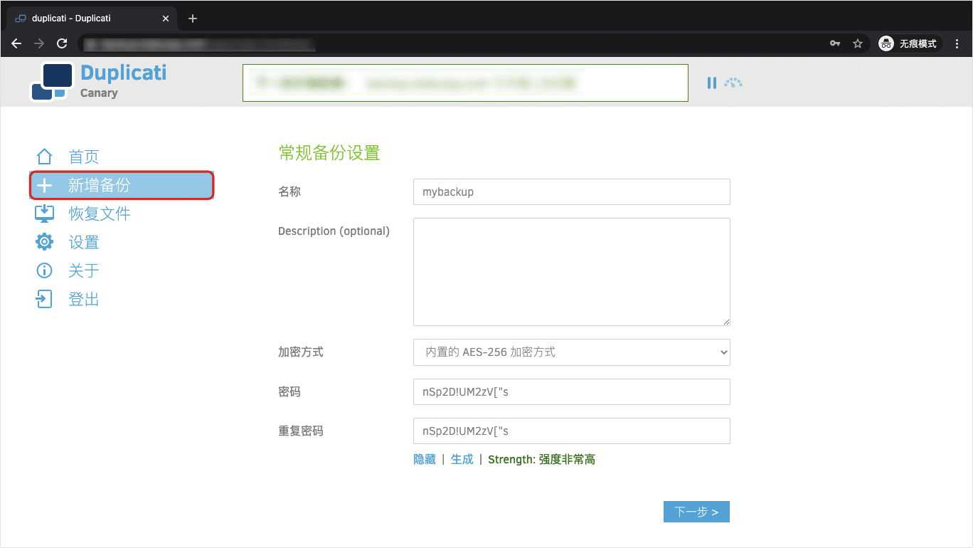973x548 pixels.
Task: Click the home house icon in sidebar
Action: (44, 157)
